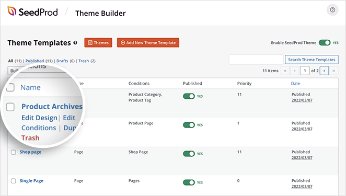Open the Shop page template
Screen dimensions: 346x196
click(30, 152)
